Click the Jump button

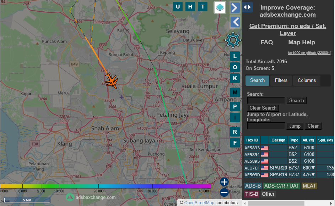coord(295,126)
